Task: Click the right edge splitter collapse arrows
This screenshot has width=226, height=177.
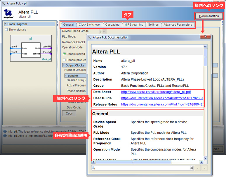Action: click(x=222, y=23)
